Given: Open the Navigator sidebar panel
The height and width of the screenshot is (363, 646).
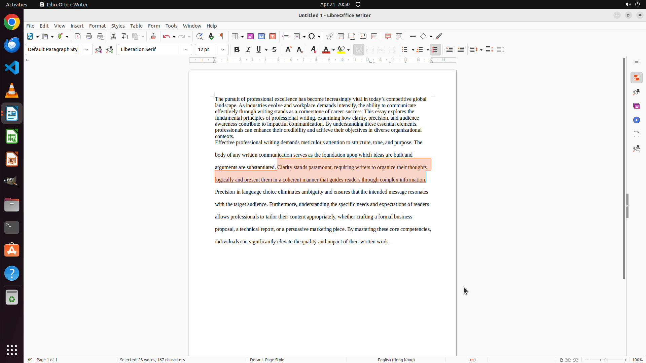Looking at the screenshot, I should 636,120.
